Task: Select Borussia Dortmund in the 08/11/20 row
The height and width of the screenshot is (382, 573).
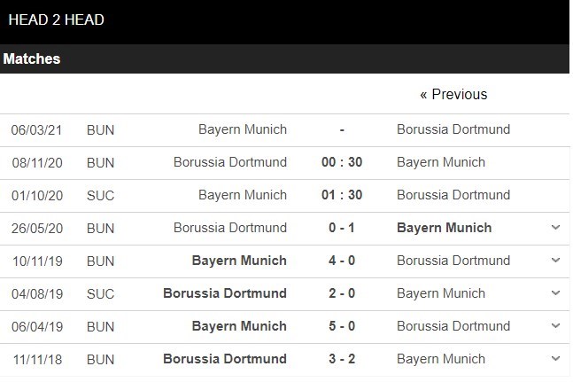Action: point(230,162)
